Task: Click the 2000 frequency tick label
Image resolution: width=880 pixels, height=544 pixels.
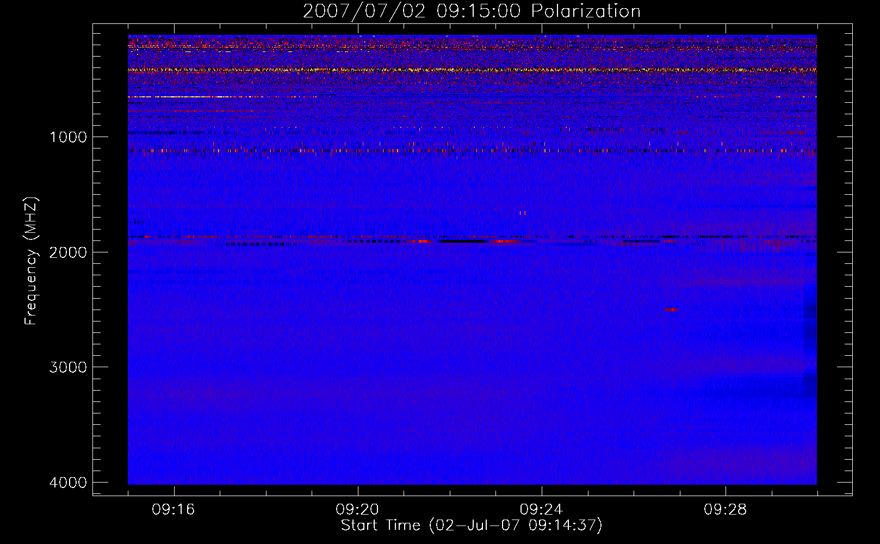Action: click(x=68, y=252)
